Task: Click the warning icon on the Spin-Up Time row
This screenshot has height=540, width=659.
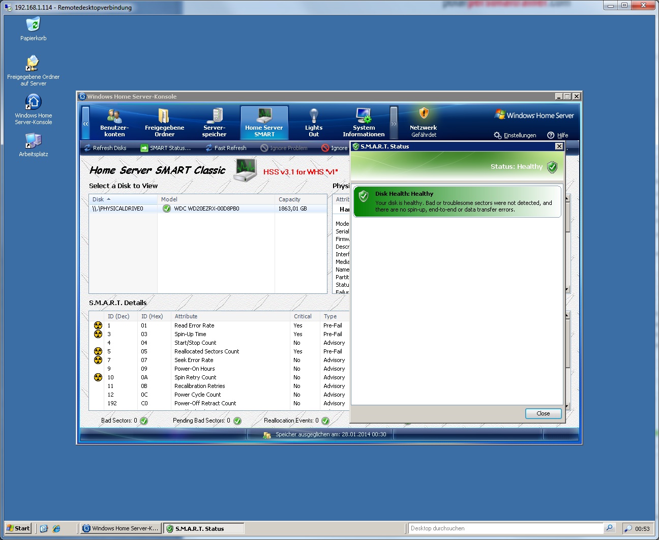Action: [98, 334]
